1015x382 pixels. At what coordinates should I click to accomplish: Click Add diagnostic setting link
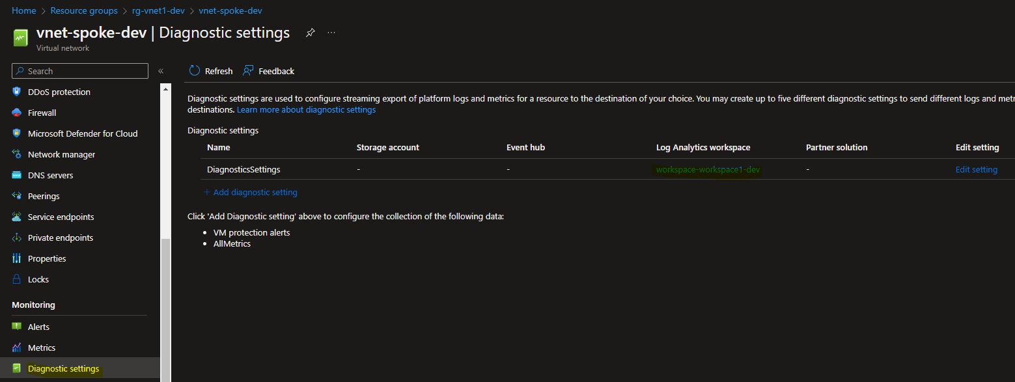[255, 192]
